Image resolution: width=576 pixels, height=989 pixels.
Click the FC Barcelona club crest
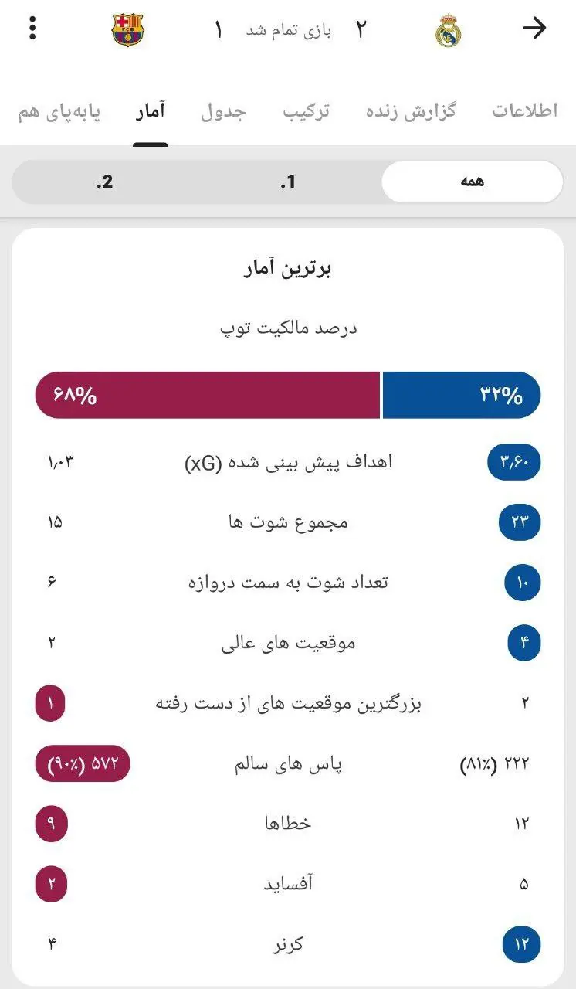point(126,29)
